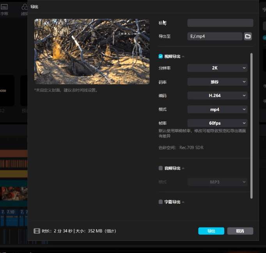The height and width of the screenshot is (253, 266).
Task: Open the 帧率 frame rate dropdown showing 60fps
Action: 217,123
